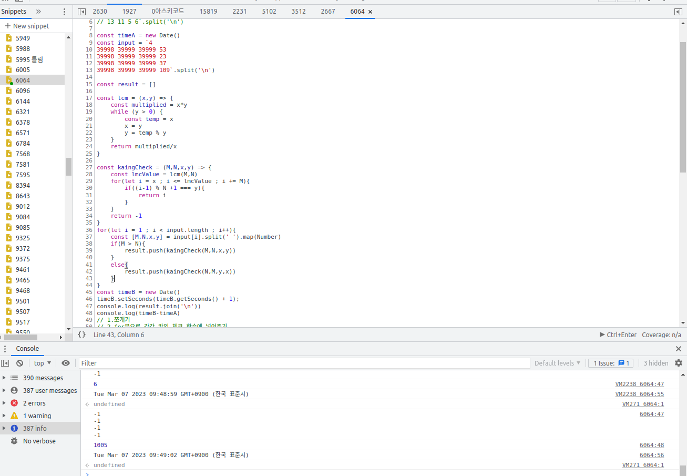The height and width of the screenshot is (476, 687).
Task: Switch to the 2667 editor tab
Action: (x=328, y=12)
